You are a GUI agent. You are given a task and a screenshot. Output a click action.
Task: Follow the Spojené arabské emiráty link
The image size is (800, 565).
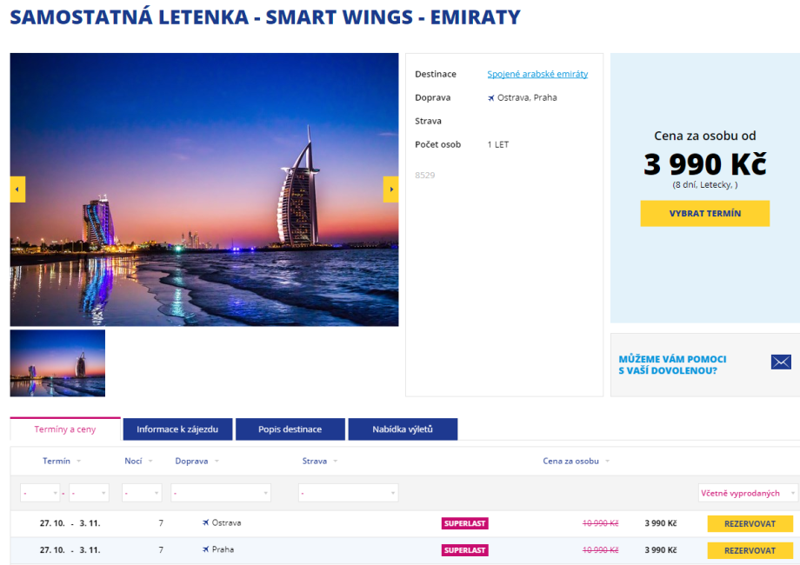coord(537,75)
